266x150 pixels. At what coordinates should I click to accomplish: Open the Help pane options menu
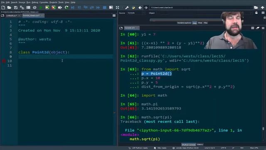coord(263,13)
